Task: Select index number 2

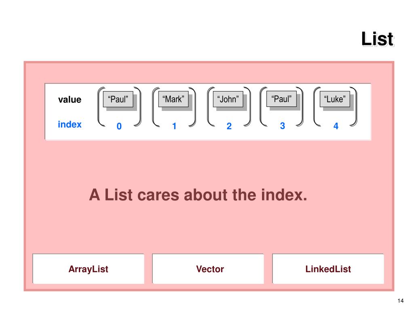Action: click(x=229, y=126)
